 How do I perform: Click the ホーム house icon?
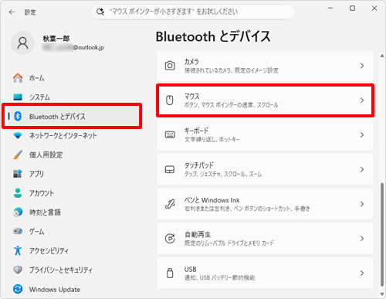click(18, 78)
